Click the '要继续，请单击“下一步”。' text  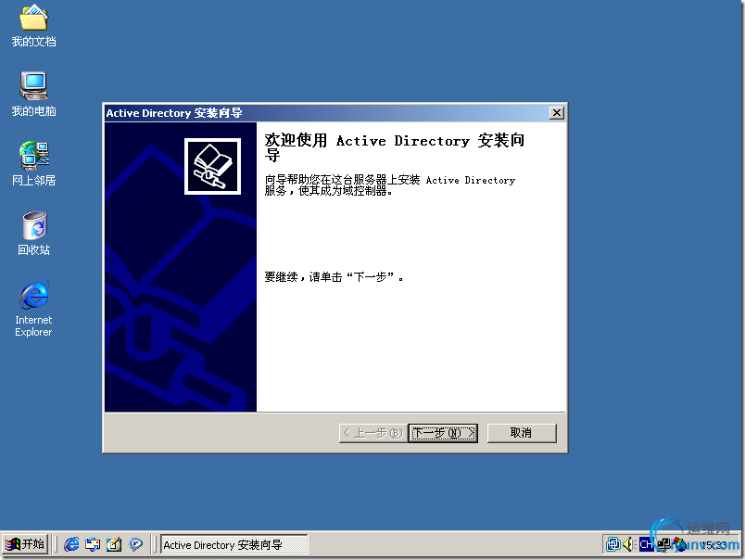pyautogui.click(x=334, y=276)
